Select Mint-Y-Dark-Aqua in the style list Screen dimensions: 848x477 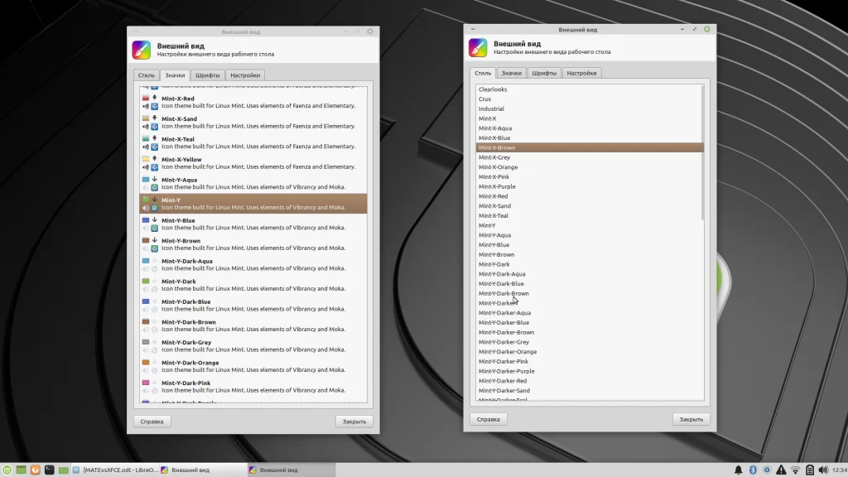[x=502, y=274]
